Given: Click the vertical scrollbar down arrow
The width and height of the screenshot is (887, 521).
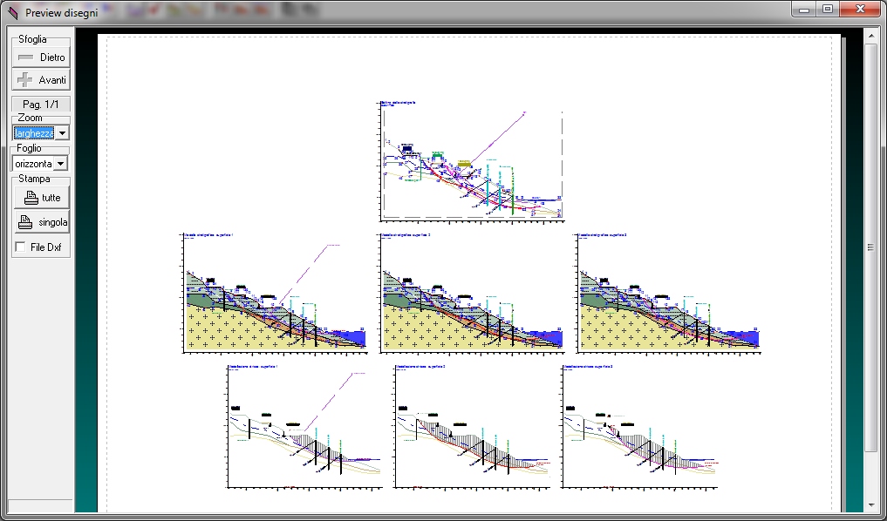Looking at the screenshot, I should [870, 504].
